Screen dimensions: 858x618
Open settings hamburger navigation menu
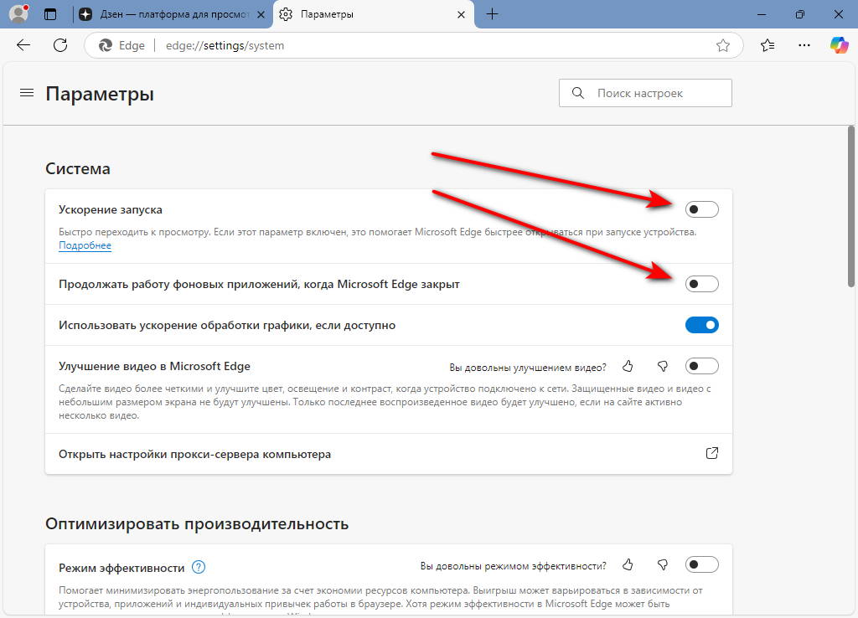point(26,93)
